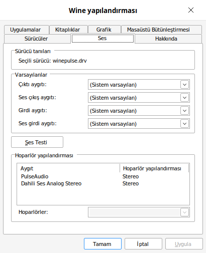Cancel with the İptal button
206x253 pixels.
pyautogui.click(x=143, y=244)
